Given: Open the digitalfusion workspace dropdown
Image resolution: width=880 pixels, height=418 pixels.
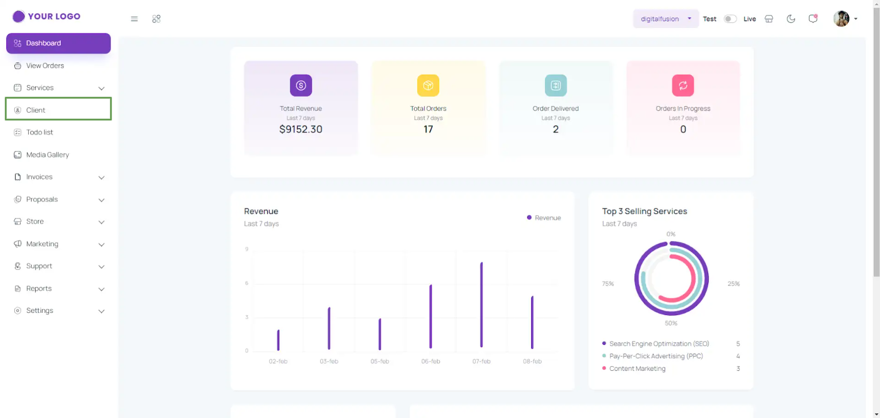Looking at the screenshot, I should tap(665, 18).
